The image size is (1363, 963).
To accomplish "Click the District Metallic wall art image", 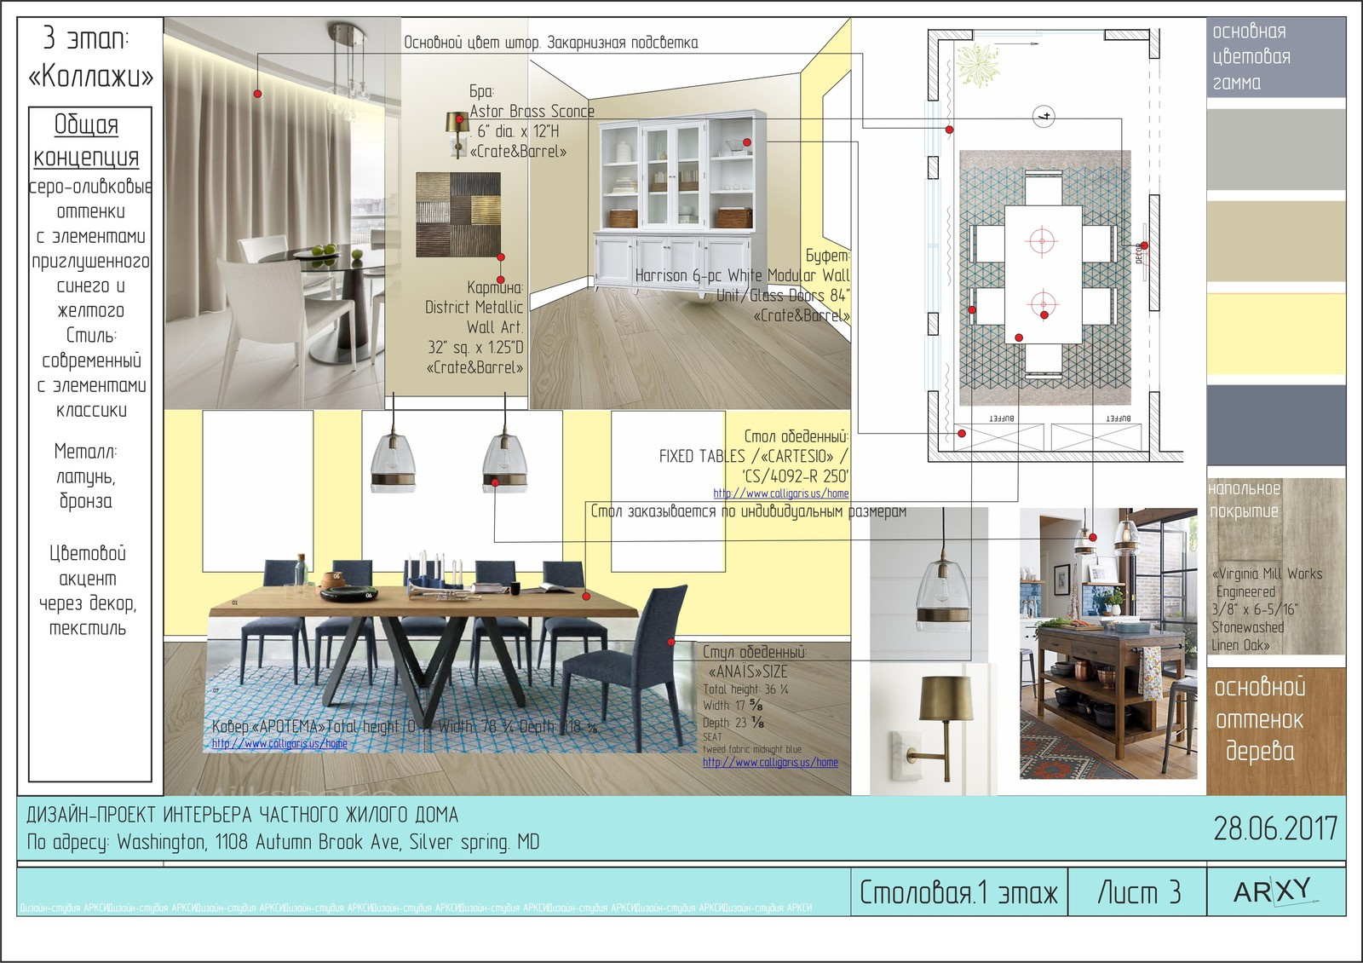I will click(x=458, y=215).
